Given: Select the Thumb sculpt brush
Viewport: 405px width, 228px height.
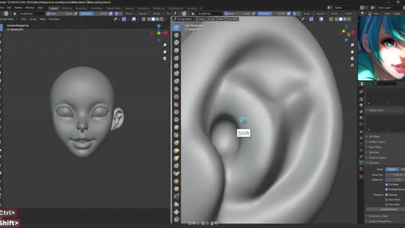Looking at the screenshot, I should 177,166.
